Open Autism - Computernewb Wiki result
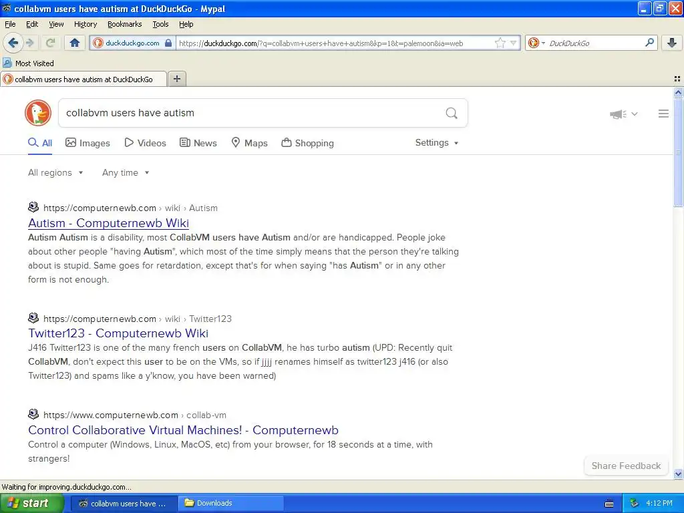 [x=109, y=223]
